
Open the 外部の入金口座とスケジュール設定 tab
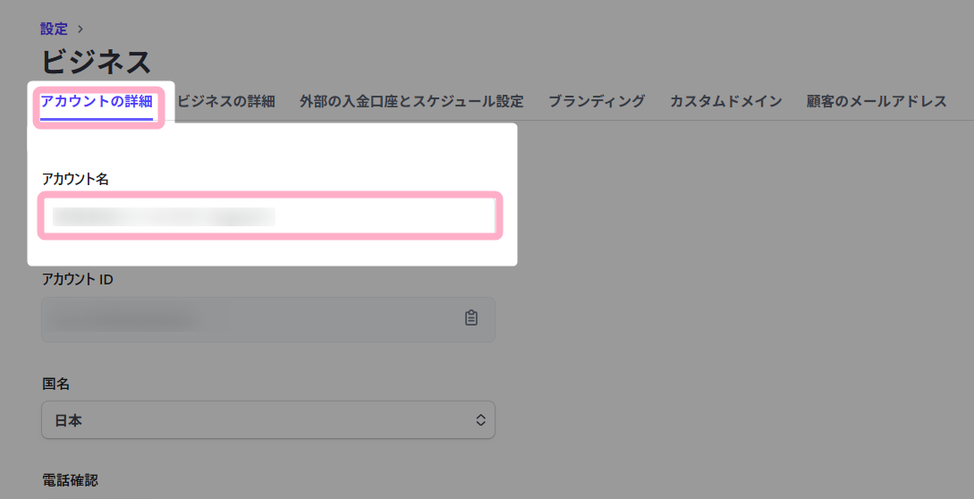coord(411,102)
